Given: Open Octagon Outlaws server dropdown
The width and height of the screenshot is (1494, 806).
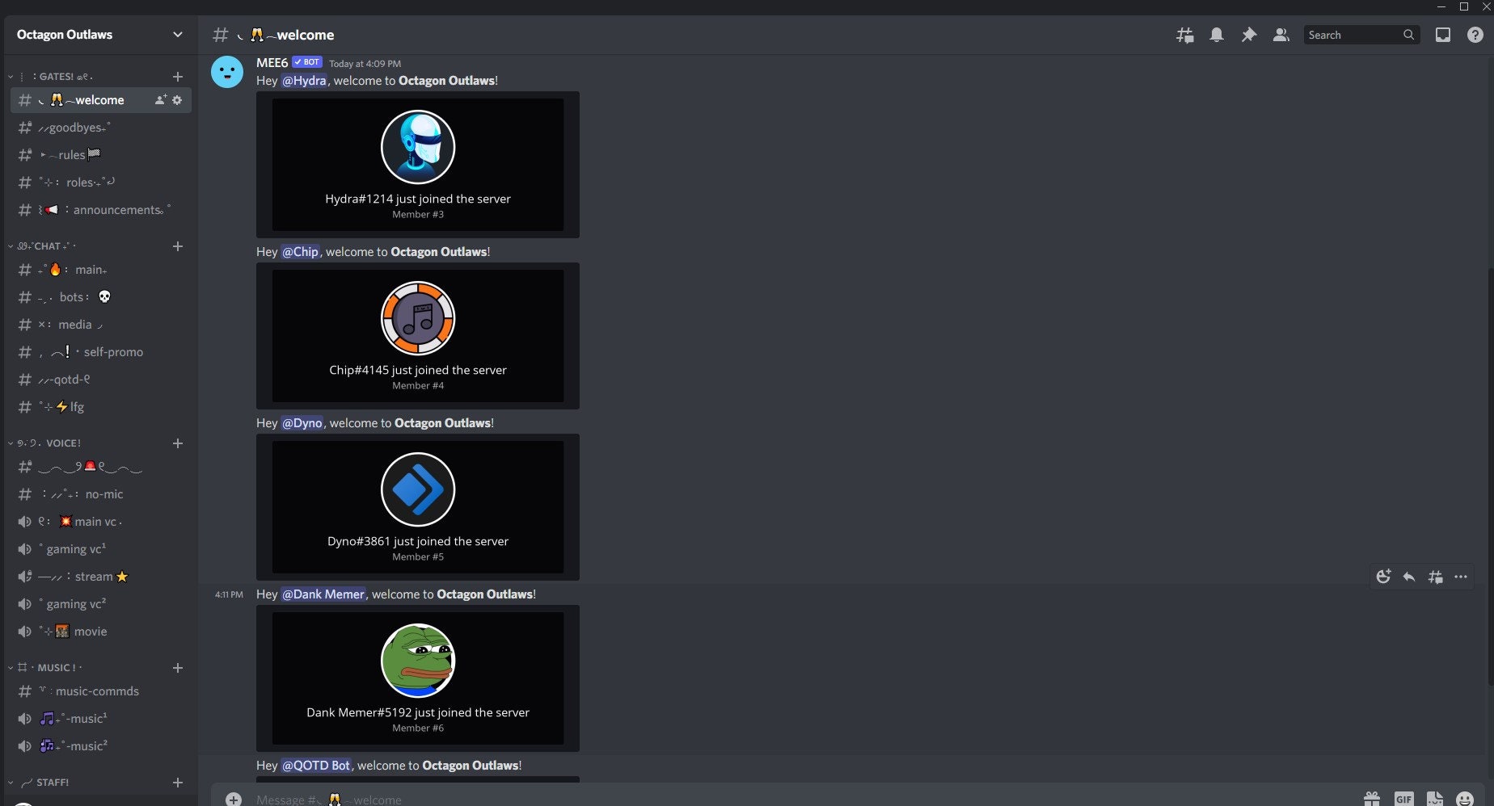Looking at the screenshot, I should (97, 35).
